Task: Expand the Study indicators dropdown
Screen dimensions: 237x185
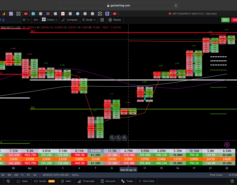Action: pyautogui.click(x=89, y=20)
